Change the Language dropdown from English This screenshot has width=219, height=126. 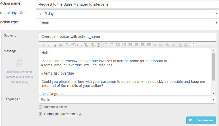(127, 100)
